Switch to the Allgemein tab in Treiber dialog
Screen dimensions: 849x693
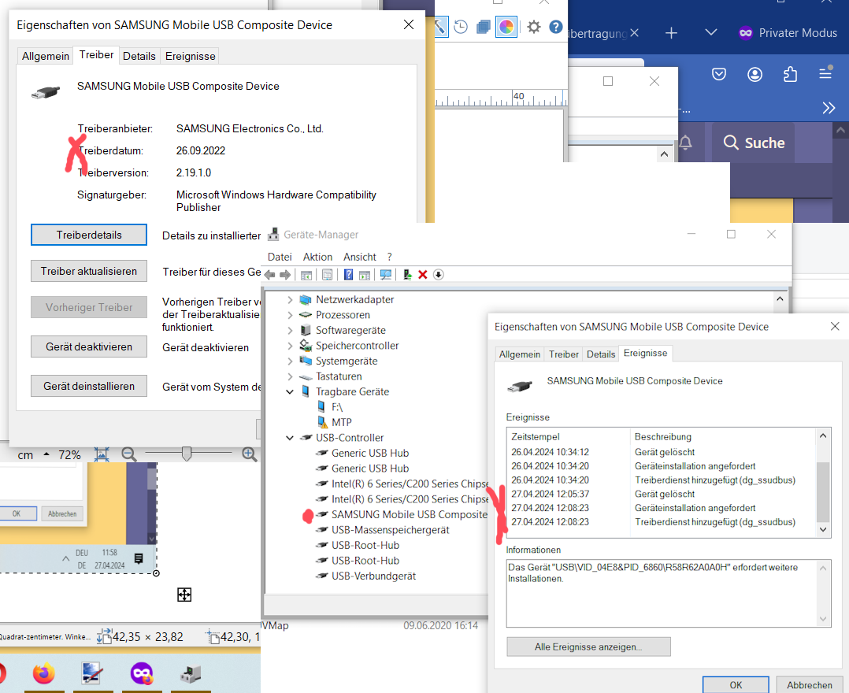45,56
